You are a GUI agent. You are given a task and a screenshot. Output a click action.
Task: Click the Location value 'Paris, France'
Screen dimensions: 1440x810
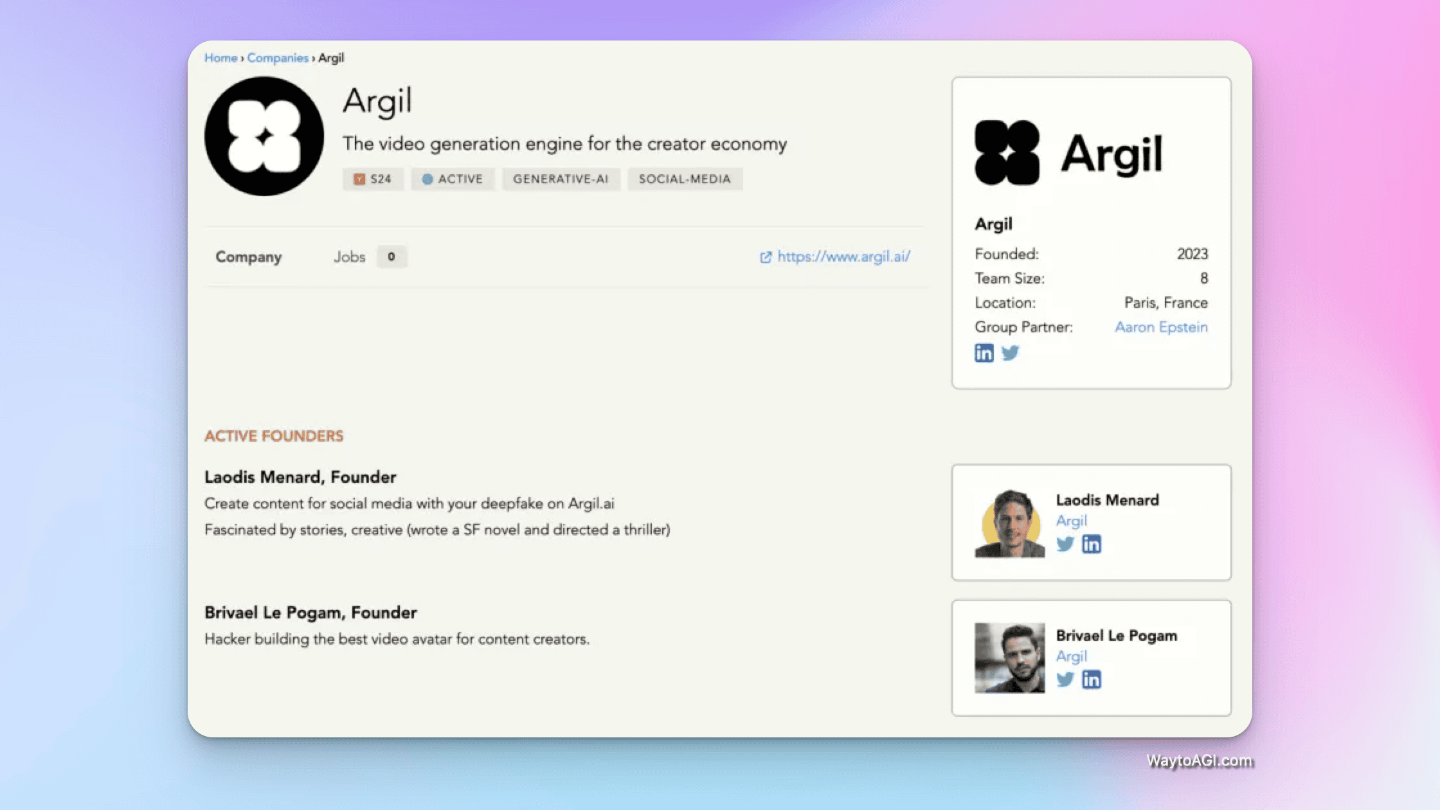tap(1166, 303)
